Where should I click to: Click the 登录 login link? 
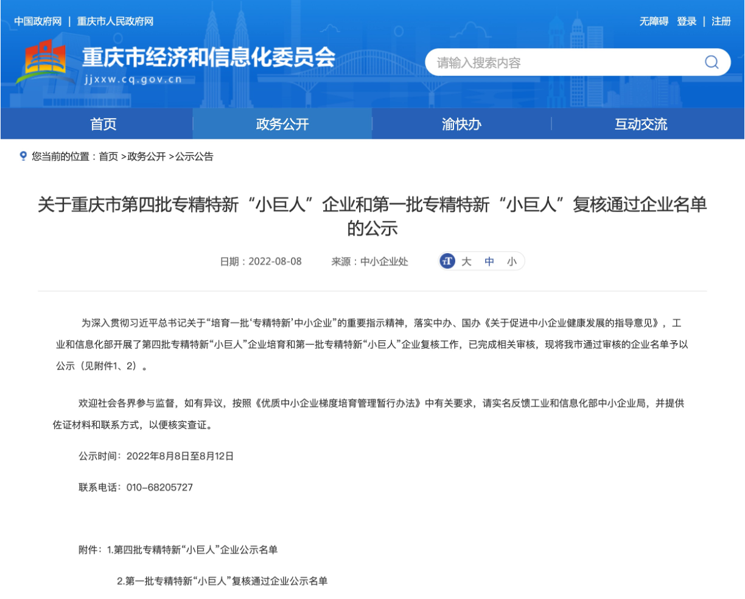[x=687, y=21]
